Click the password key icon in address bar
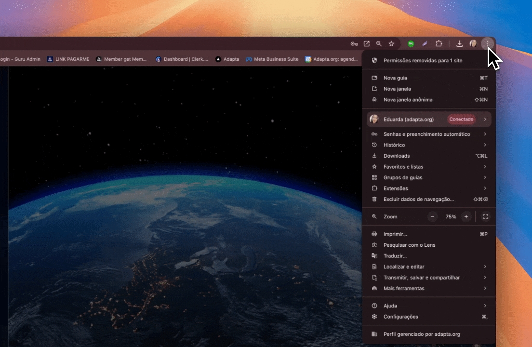 click(x=354, y=44)
